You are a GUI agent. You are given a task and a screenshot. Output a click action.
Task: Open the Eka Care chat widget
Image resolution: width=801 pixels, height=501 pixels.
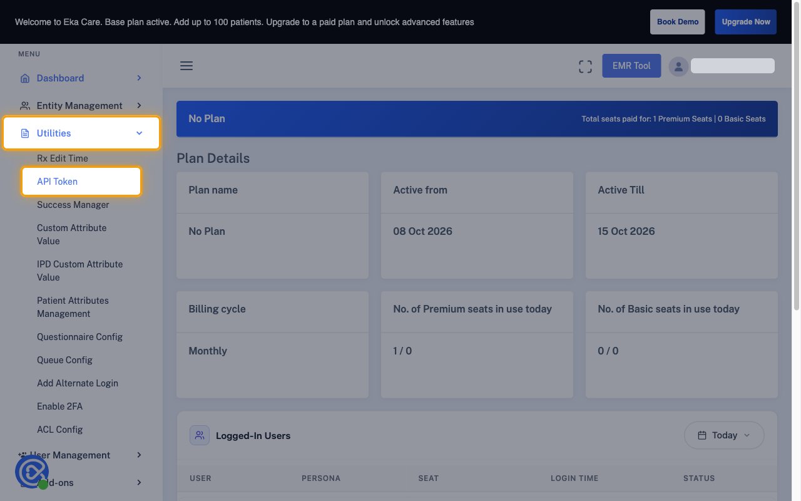(31, 472)
